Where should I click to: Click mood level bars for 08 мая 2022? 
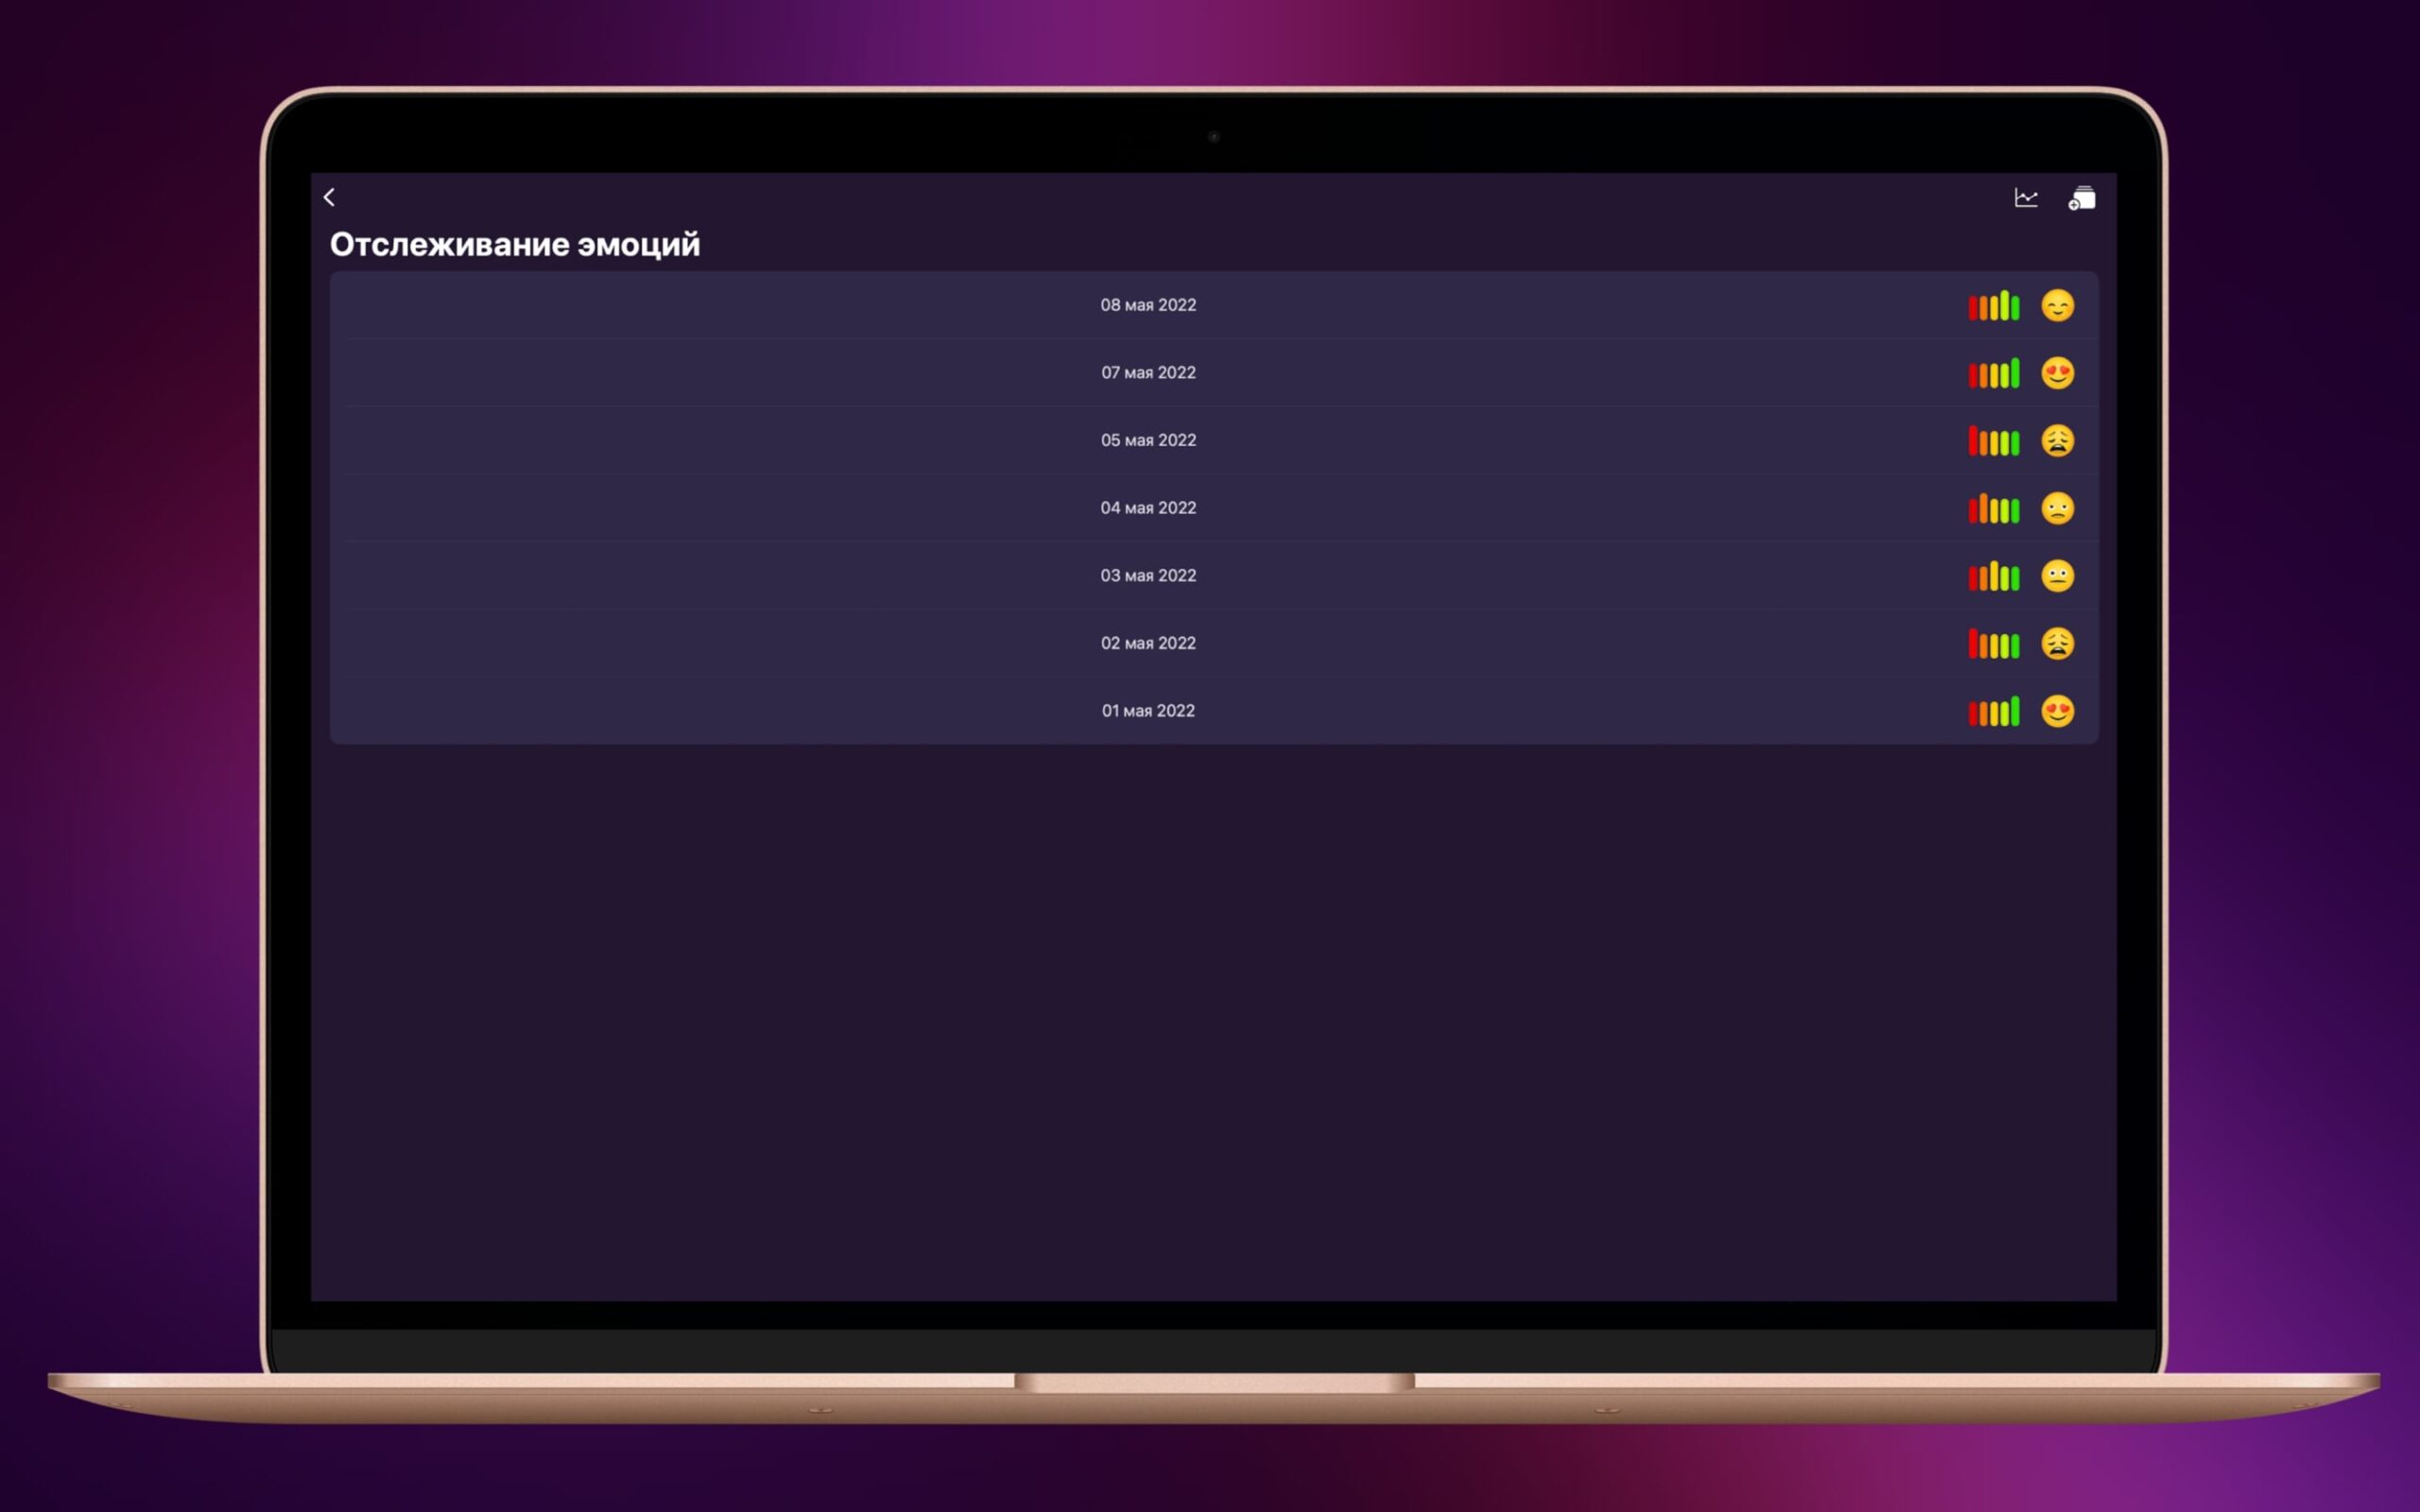pyautogui.click(x=1993, y=306)
